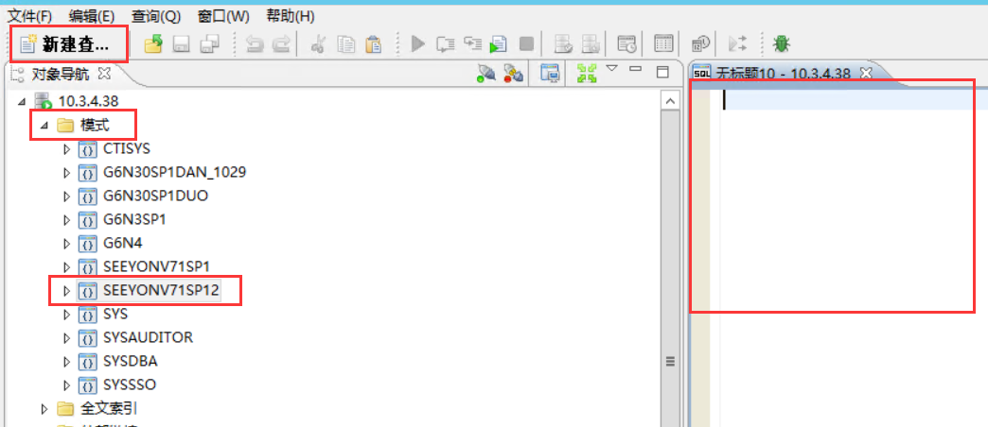This screenshot has width=988, height=427.
Task: Expand the SEEYONV71SP1 schema
Action: (67, 266)
